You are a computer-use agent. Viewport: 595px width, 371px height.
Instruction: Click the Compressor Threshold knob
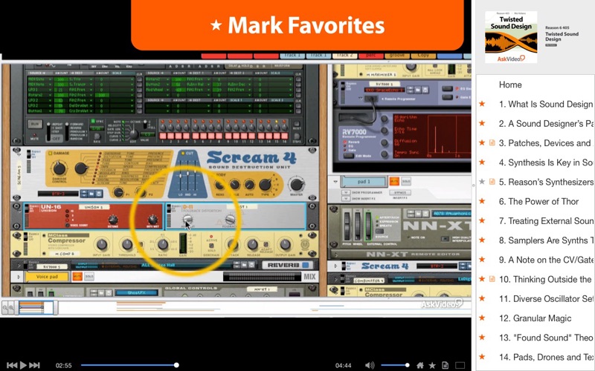point(127,245)
